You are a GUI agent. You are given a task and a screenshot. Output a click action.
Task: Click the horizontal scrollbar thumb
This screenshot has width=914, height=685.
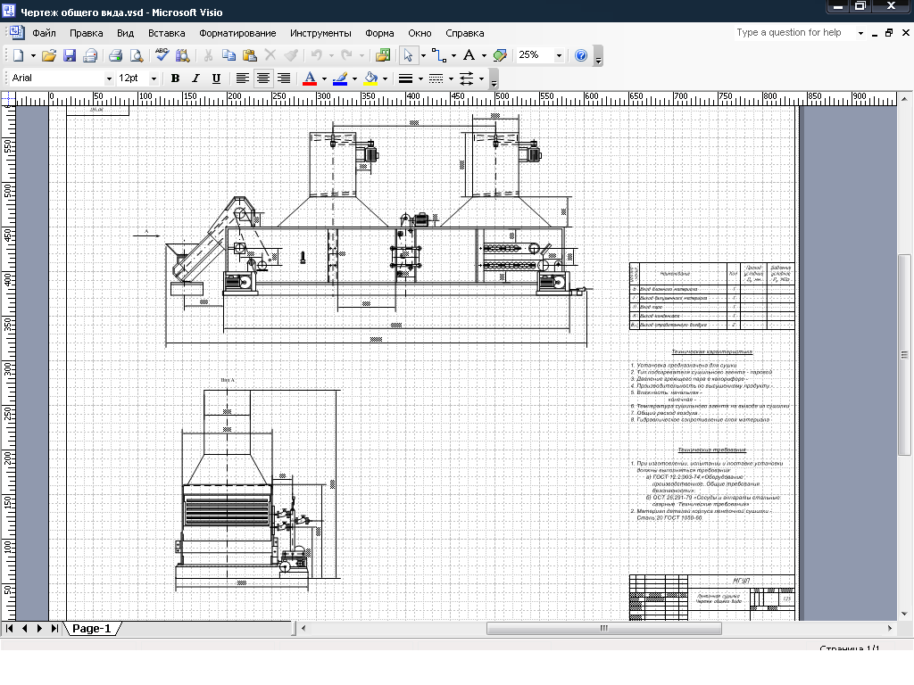click(x=604, y=629)
